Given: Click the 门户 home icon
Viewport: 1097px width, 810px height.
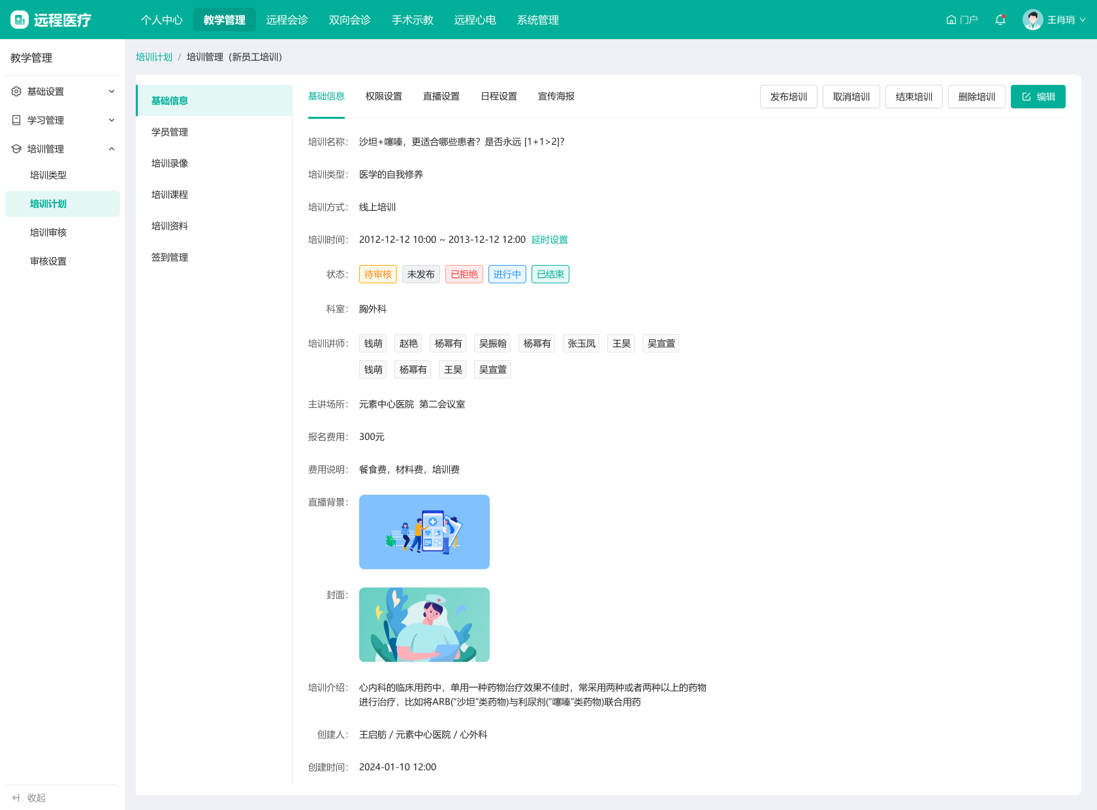Looking at the screenshot, I should [x=951, y=20].
